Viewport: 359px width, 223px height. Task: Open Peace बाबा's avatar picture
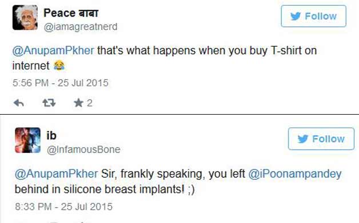(x=25, y=18)
